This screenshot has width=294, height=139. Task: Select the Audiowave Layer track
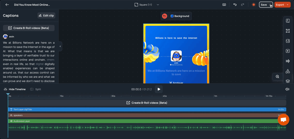pyautogui.click(x=147, y=121)
